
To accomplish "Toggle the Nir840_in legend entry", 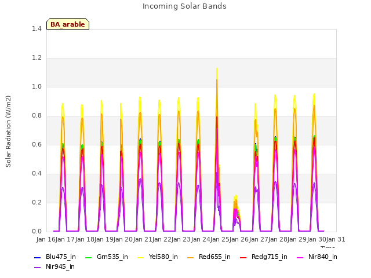I will point(317,257).
